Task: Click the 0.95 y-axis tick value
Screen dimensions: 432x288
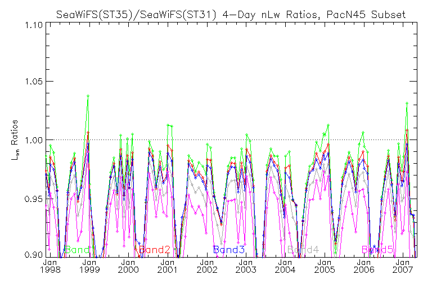Action: point(33,199)
